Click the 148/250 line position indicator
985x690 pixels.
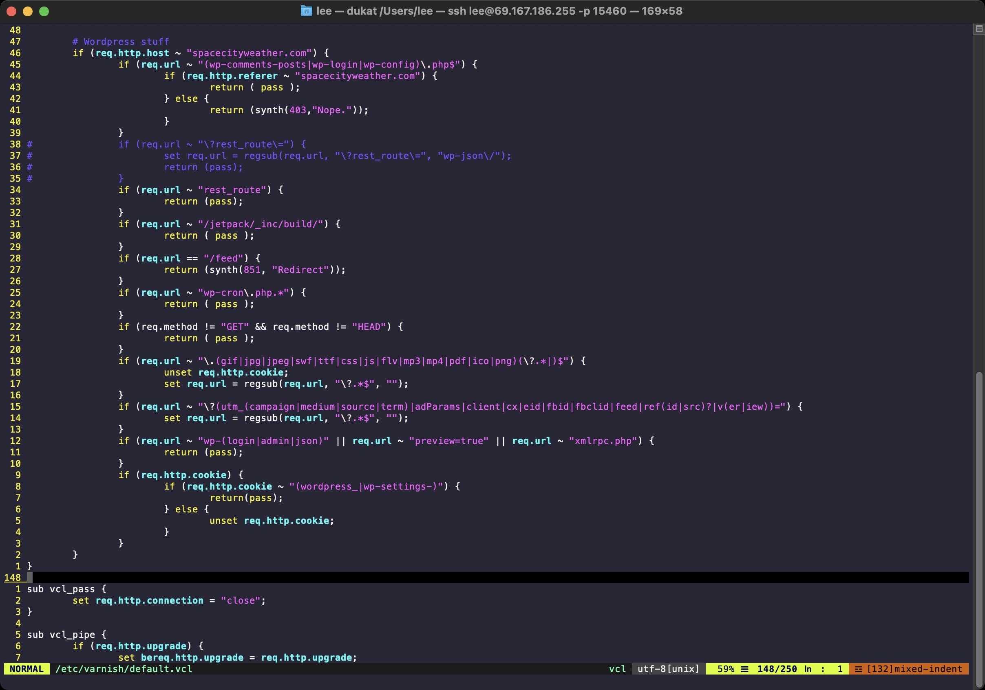[777, 669]
